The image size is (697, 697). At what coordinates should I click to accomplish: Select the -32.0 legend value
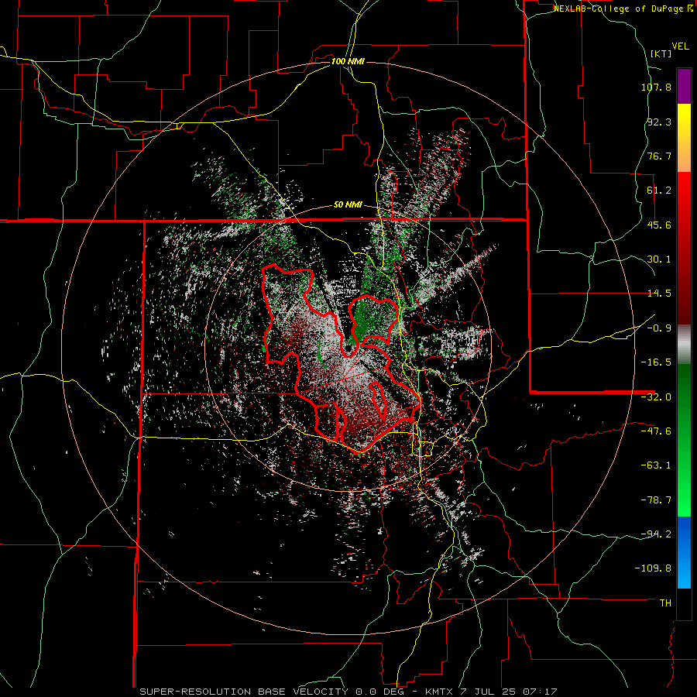(x=656, y=397)
